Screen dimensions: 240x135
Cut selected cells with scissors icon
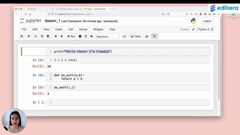(36, 36)
